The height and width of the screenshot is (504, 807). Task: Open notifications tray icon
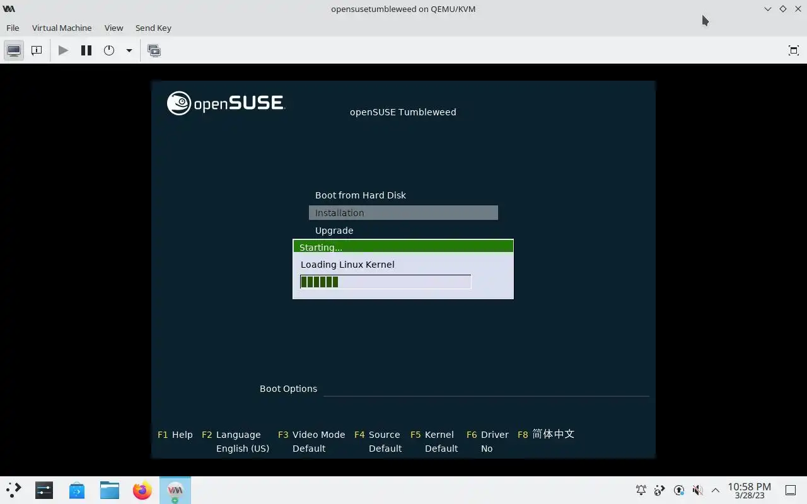click(641, 490)
